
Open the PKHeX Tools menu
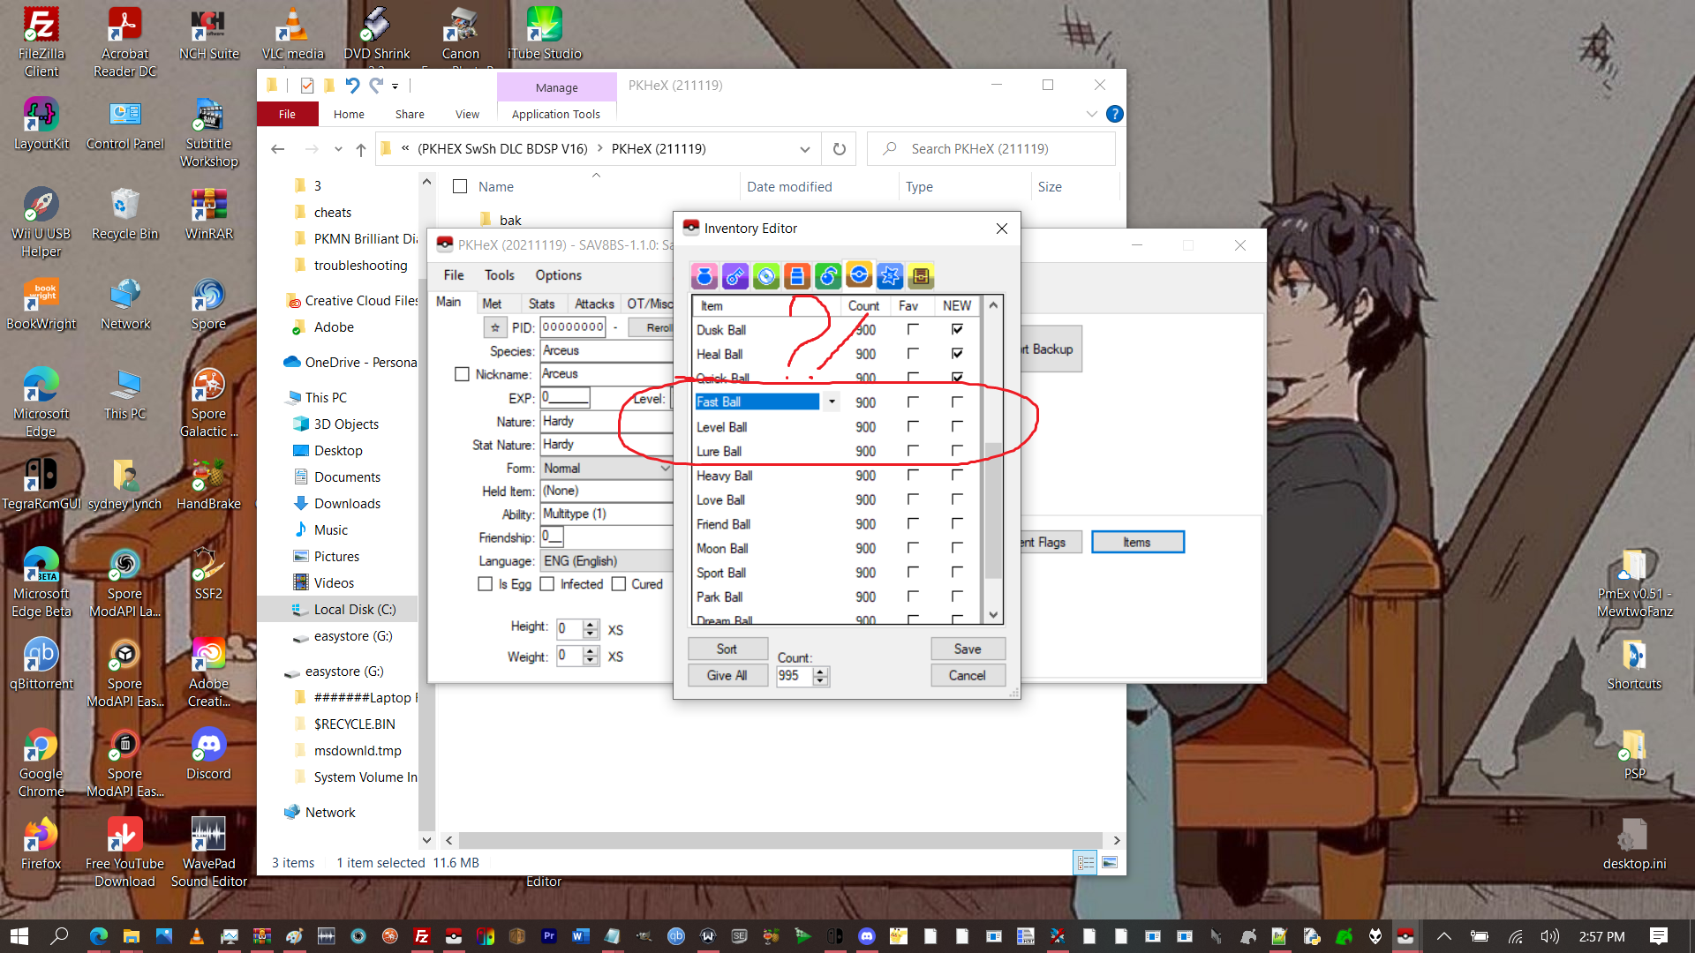pyautogui.click(x=499, y=275)
